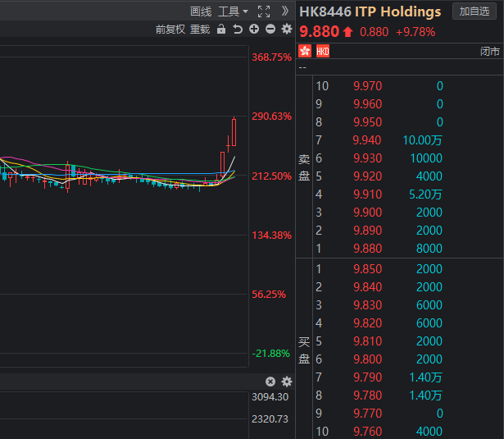Open main chart settings gear
504x439 pixels.
click(x=287, y=29)
